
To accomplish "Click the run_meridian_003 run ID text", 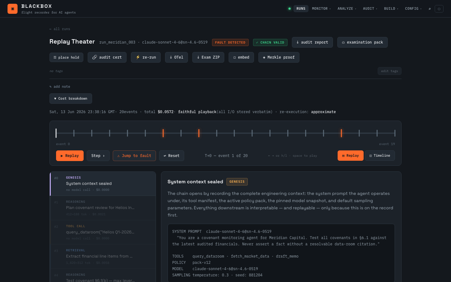I will click(x=117, y=42).
